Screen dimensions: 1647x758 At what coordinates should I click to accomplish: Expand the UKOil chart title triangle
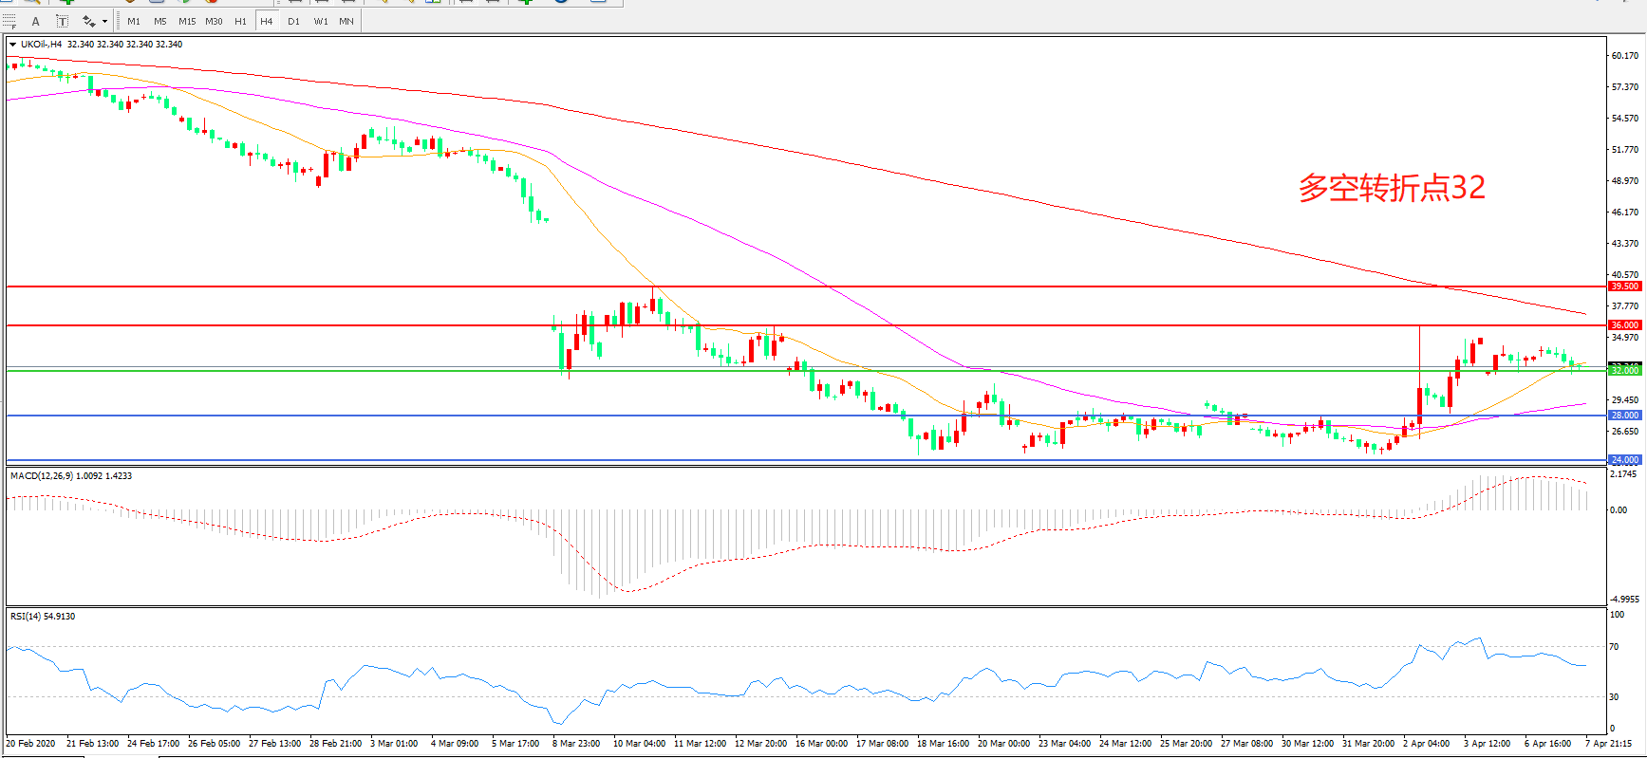point(12,45)
